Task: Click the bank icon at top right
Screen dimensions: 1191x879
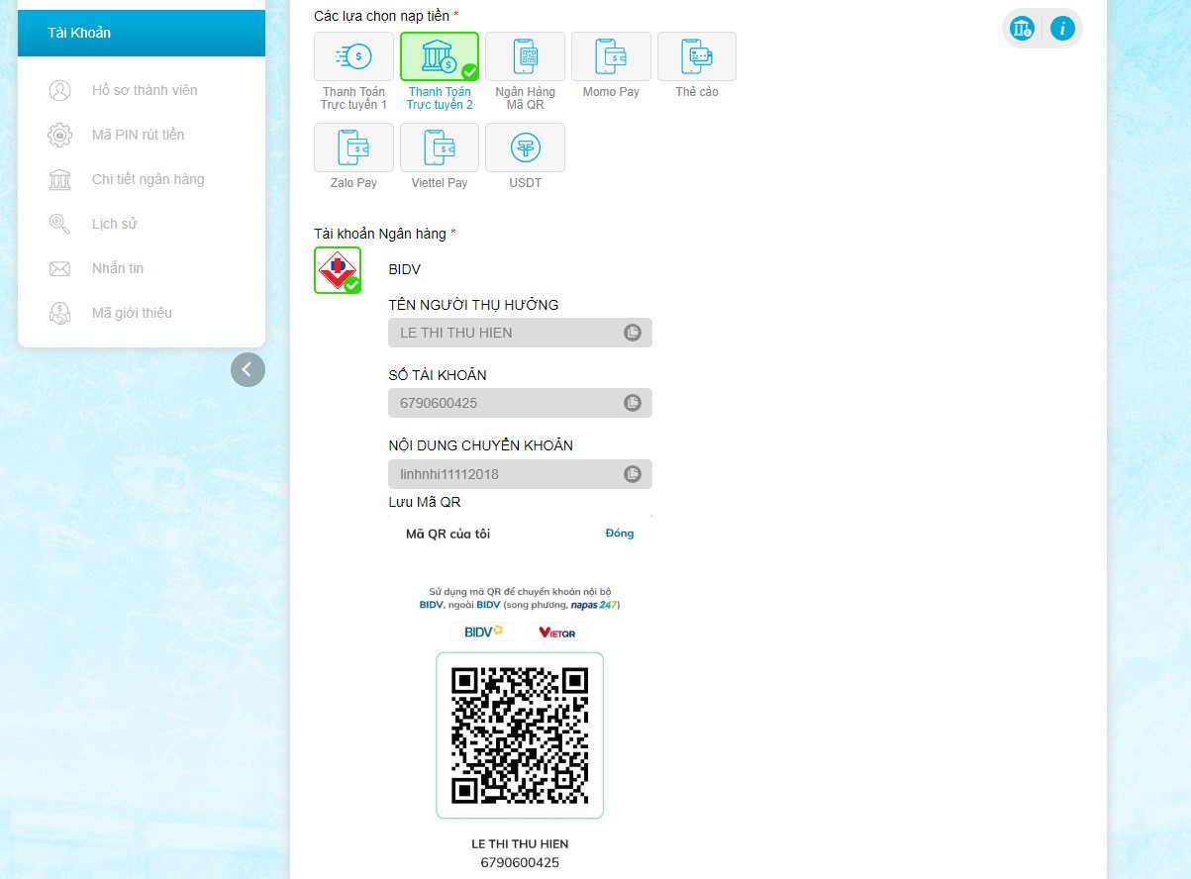Action: (1022, 29)
